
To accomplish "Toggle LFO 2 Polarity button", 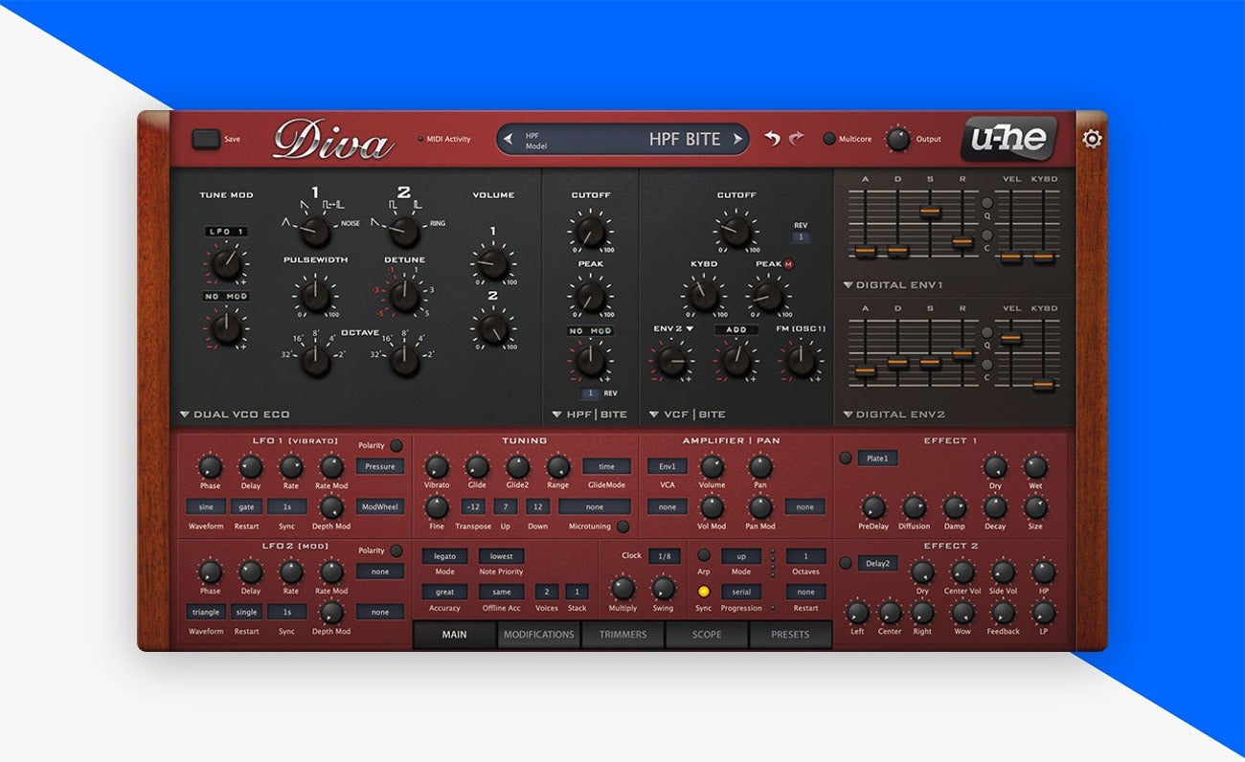I will 396,550.
